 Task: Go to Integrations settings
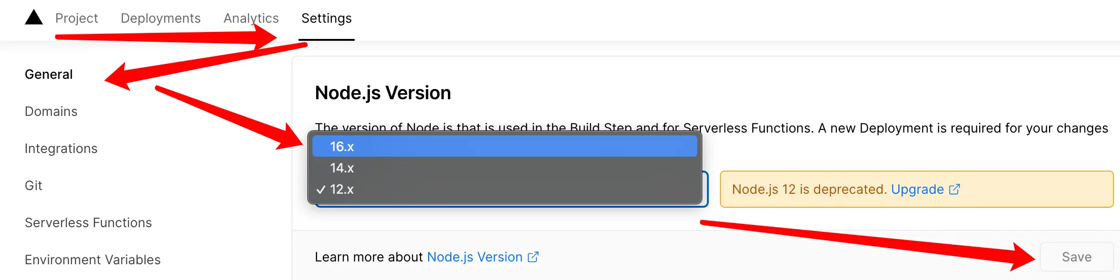(61, 148)
